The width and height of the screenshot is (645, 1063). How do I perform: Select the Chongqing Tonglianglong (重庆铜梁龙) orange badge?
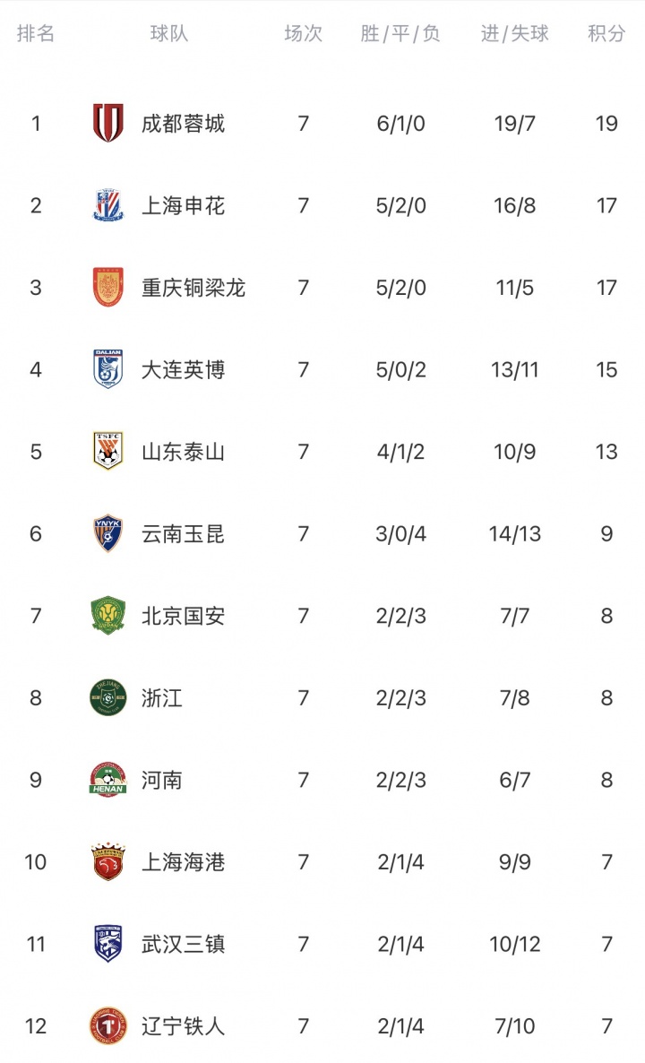(108, 288)
